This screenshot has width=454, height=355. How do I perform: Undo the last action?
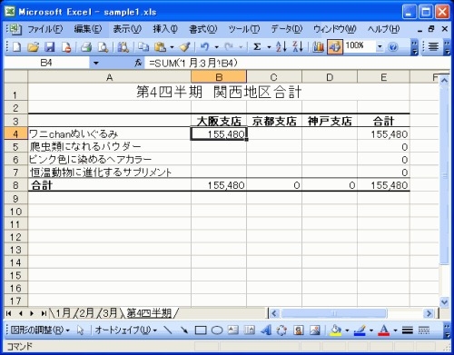[205, 47]
